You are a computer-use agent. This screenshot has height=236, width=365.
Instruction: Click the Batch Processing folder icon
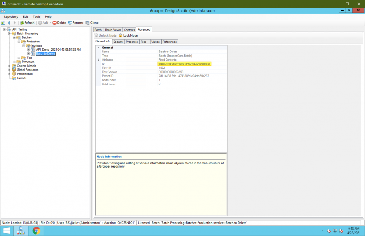(14, 33)
